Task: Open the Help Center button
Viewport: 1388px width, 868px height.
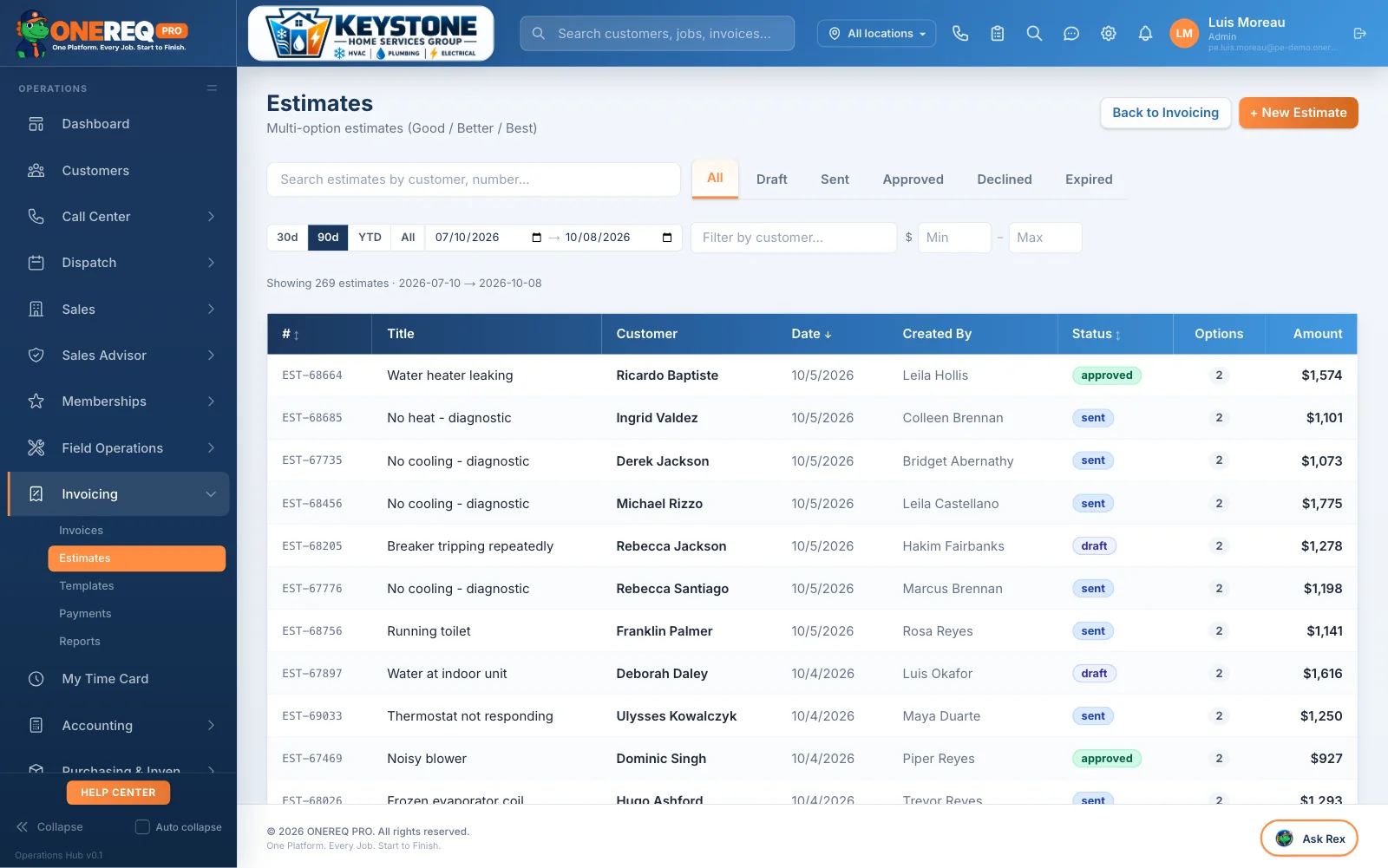Action: click(118, 793)
